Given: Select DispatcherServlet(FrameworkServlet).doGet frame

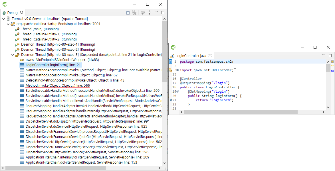Looking at the screenshot, I should (94, 137).
